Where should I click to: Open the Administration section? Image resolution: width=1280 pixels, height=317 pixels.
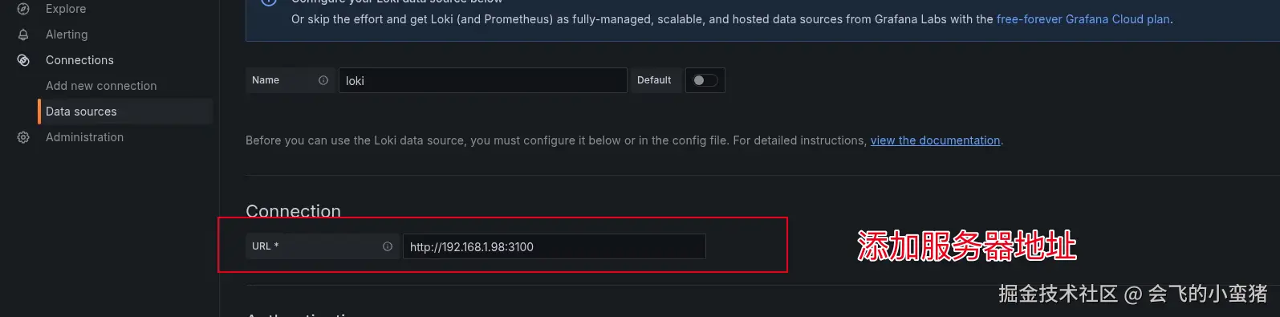click(x=84, y=137)
